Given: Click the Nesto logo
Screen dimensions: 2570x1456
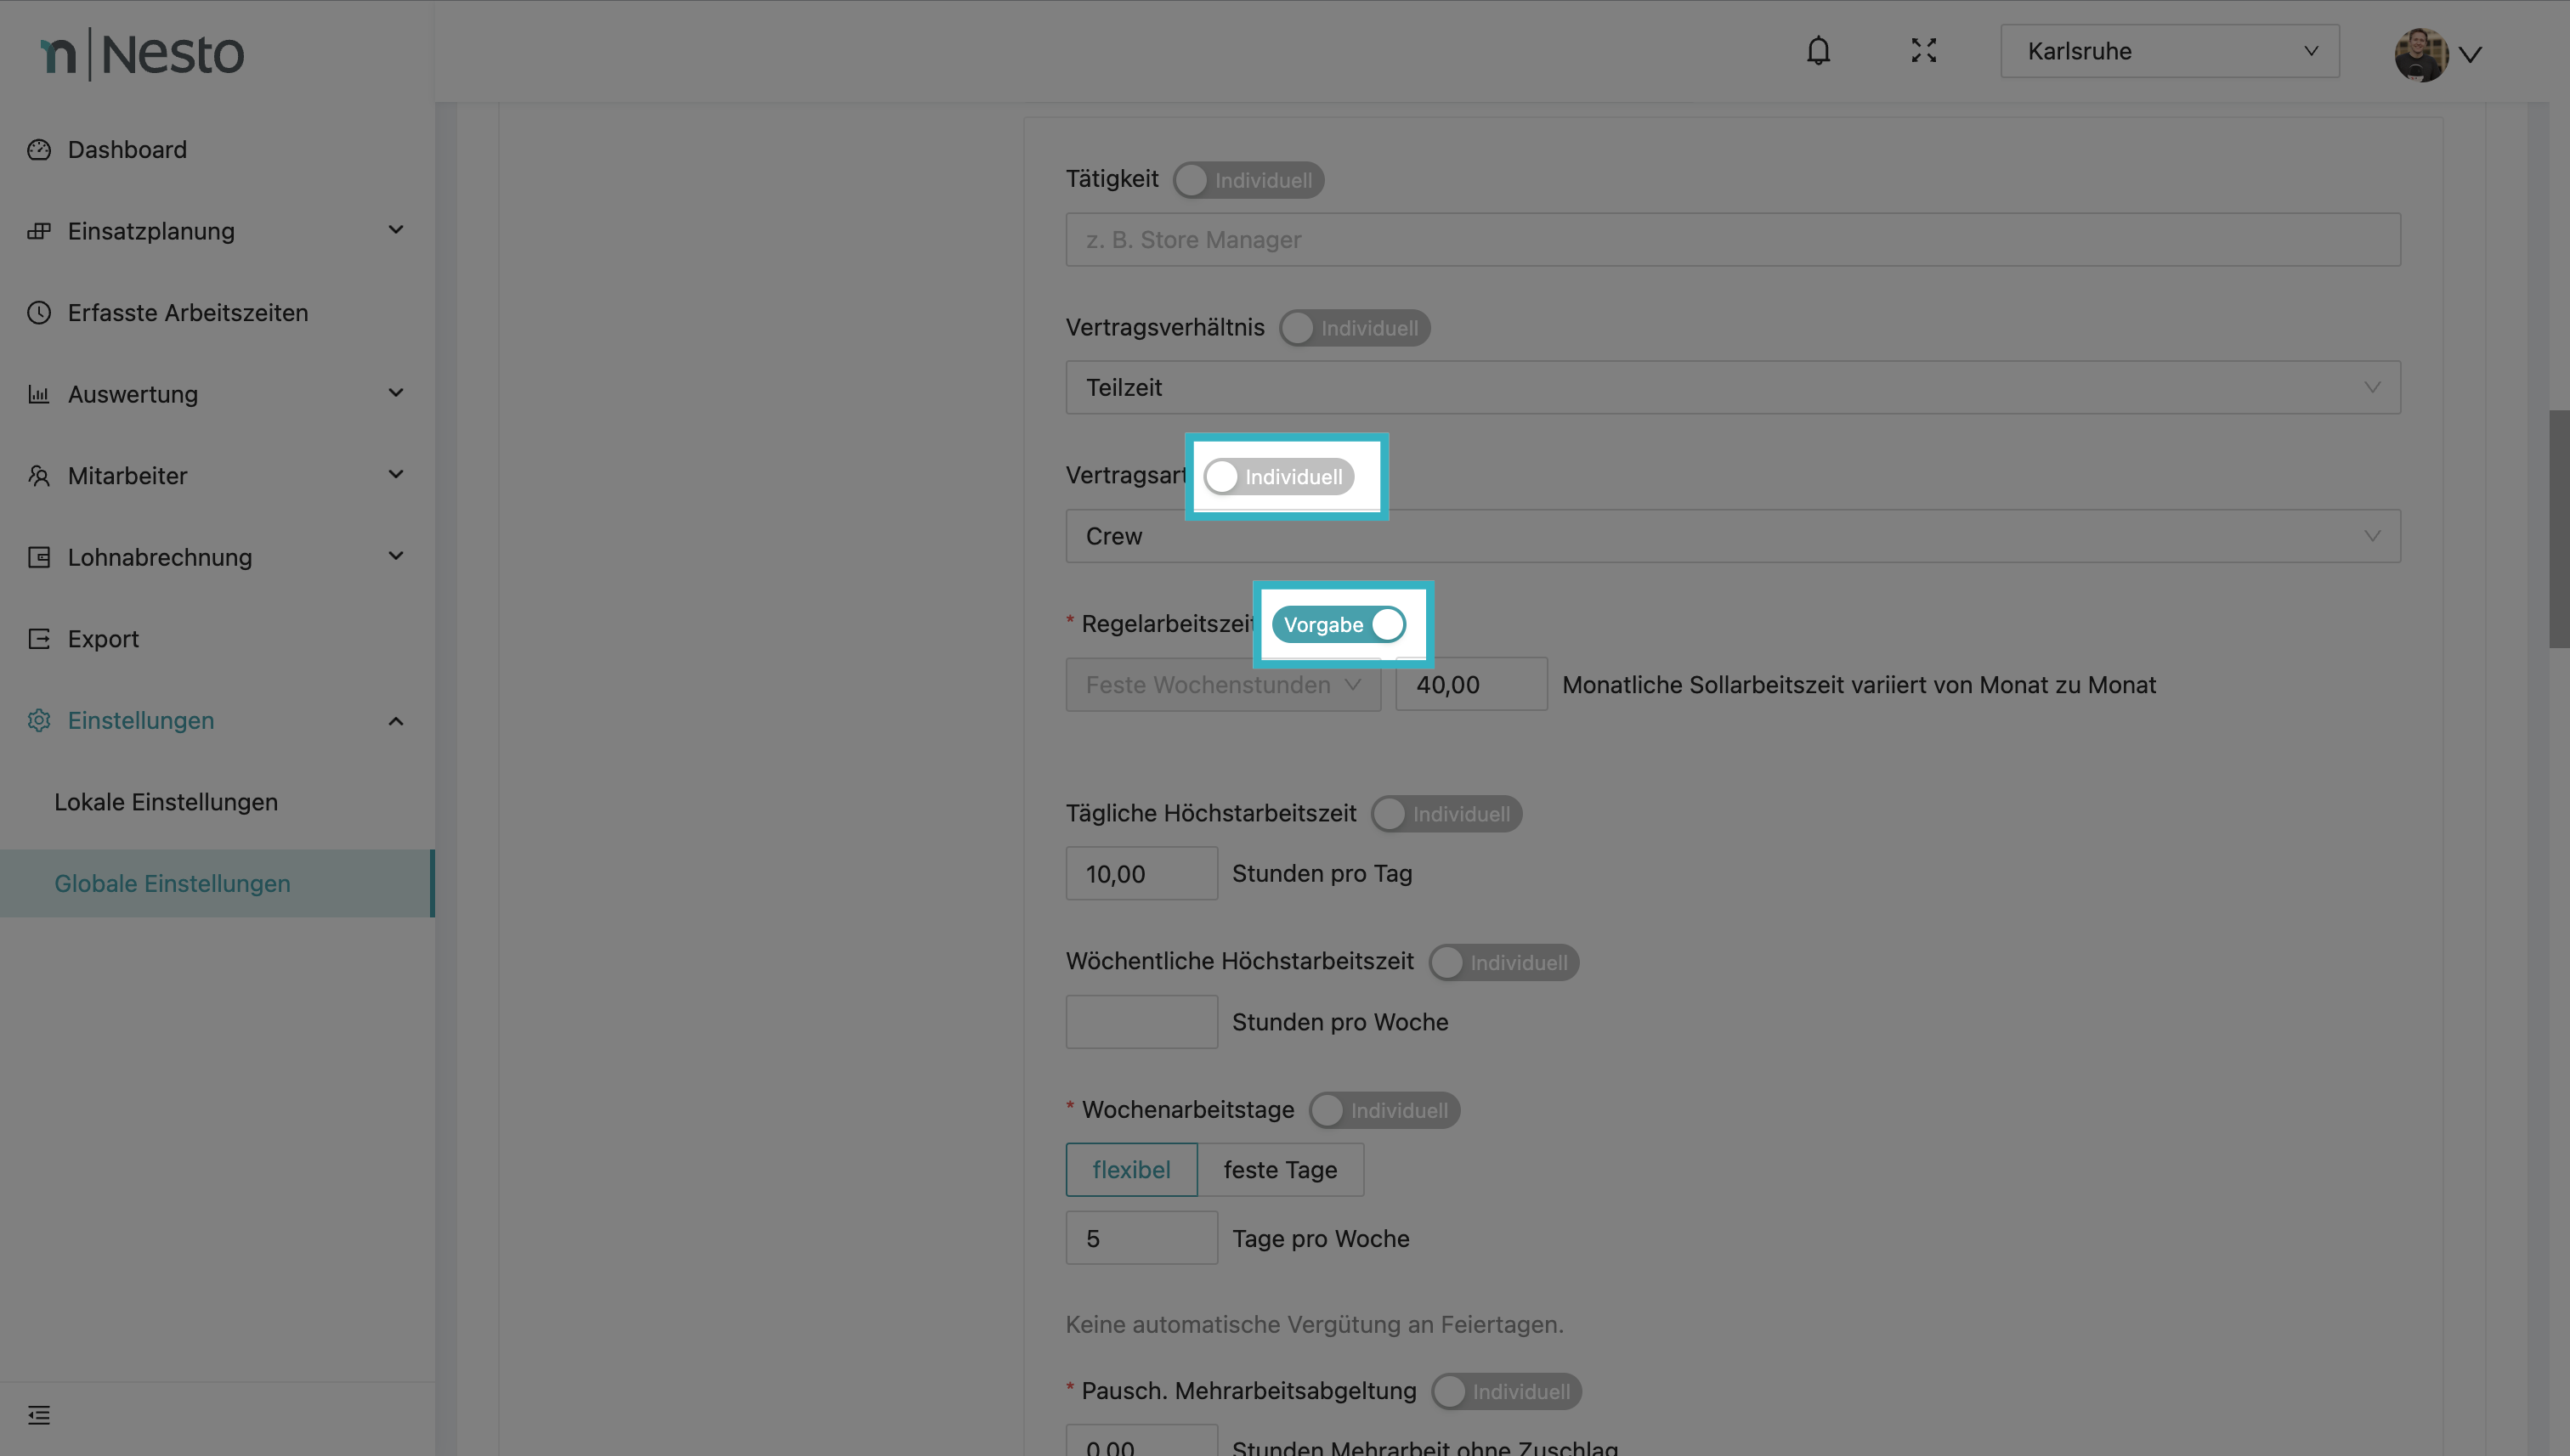Looking at the screenshot, I should coord(142,54).
